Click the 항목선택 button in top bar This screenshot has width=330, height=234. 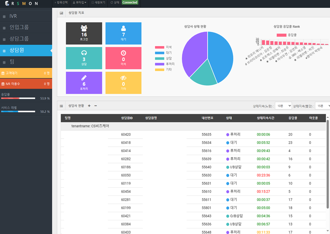[61, 2]
